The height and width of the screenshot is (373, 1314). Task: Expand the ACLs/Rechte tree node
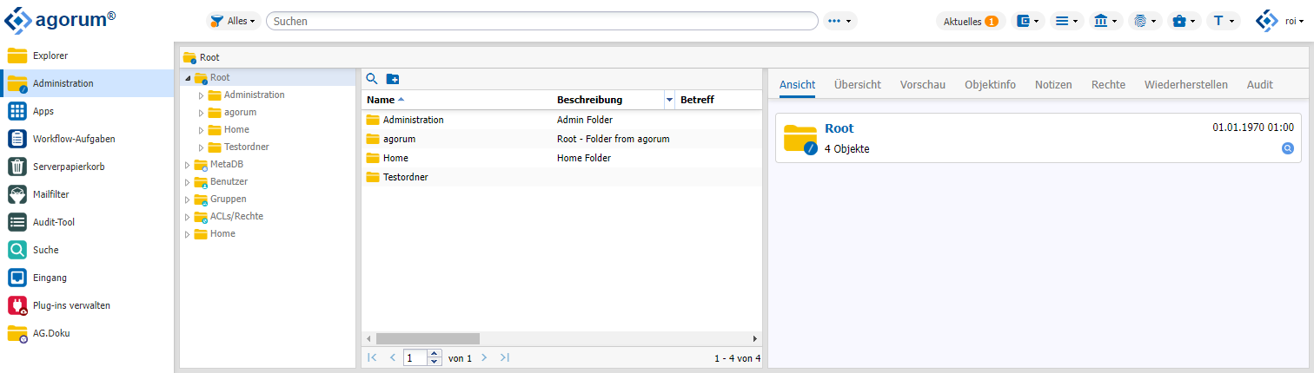[x=187, y=216]
